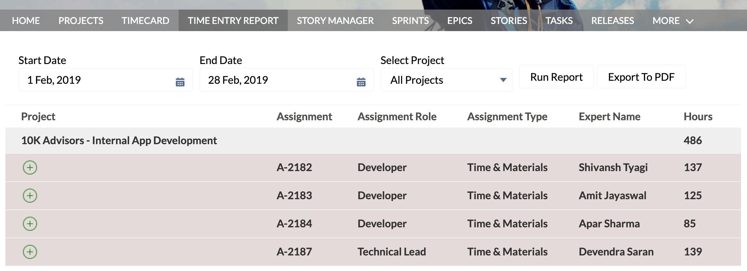Expand the A-2183 Amit Jayaswal row
747x271 pixels.
point(30,196)
